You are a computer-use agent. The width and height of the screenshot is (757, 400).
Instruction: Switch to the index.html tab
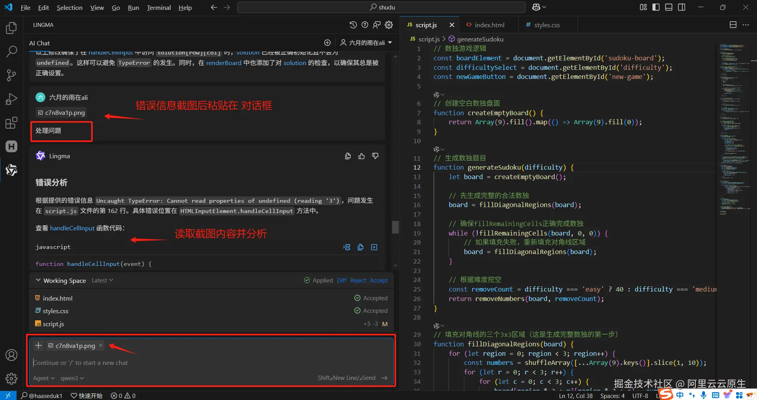pos(489,25)
